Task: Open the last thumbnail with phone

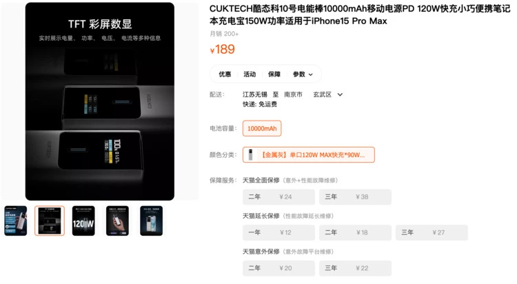Action: click(152, 221)
